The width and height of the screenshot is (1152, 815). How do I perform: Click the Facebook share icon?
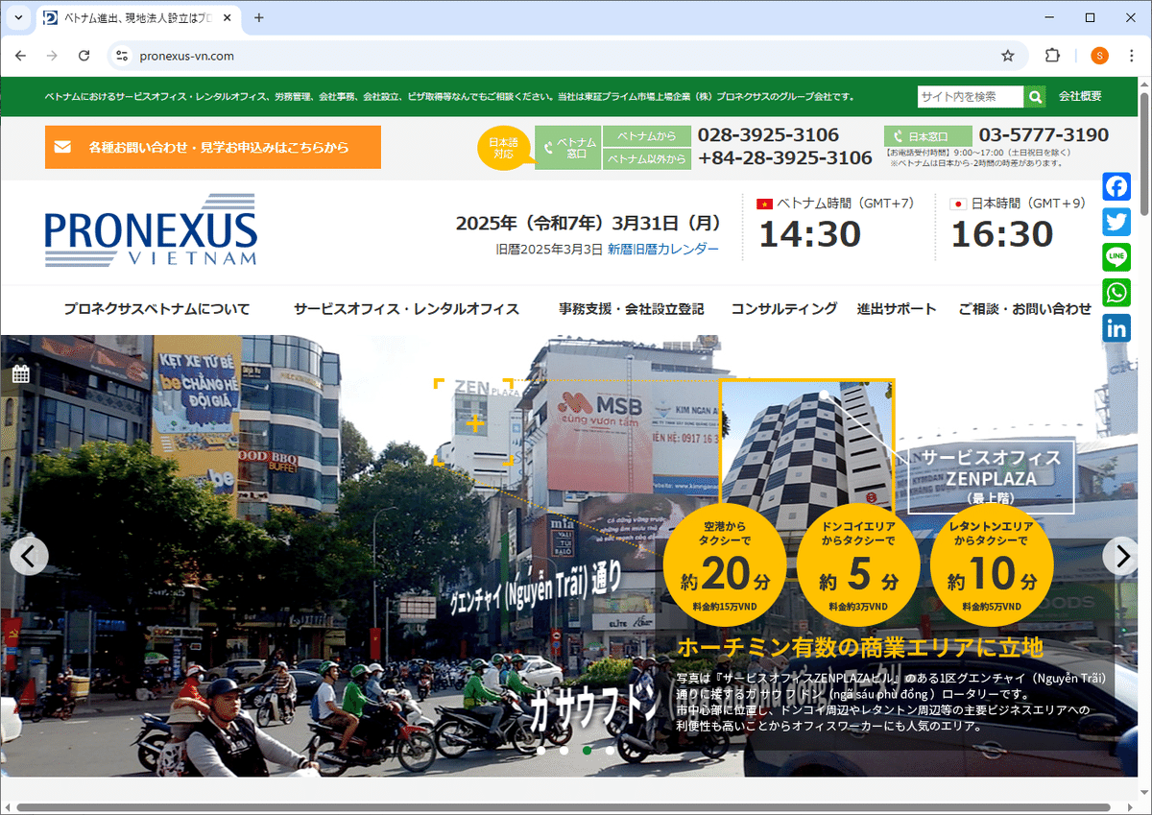tap(1116, 186)
